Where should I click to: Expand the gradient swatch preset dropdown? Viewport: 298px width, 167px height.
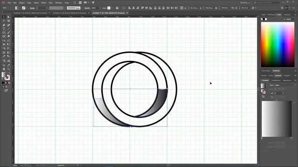266,86
